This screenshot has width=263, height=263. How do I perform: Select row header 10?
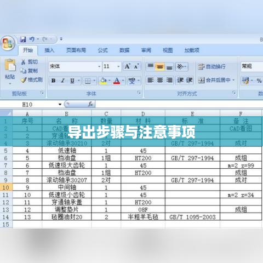[x=6, y=187]
